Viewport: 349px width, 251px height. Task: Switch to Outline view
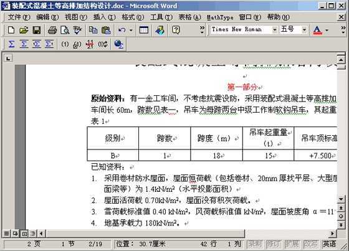click(x=32, y=234)
